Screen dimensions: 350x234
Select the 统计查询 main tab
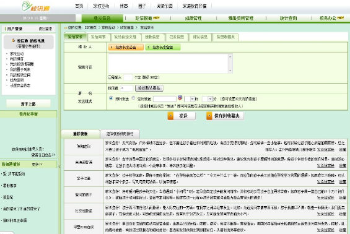click(288, 19)
